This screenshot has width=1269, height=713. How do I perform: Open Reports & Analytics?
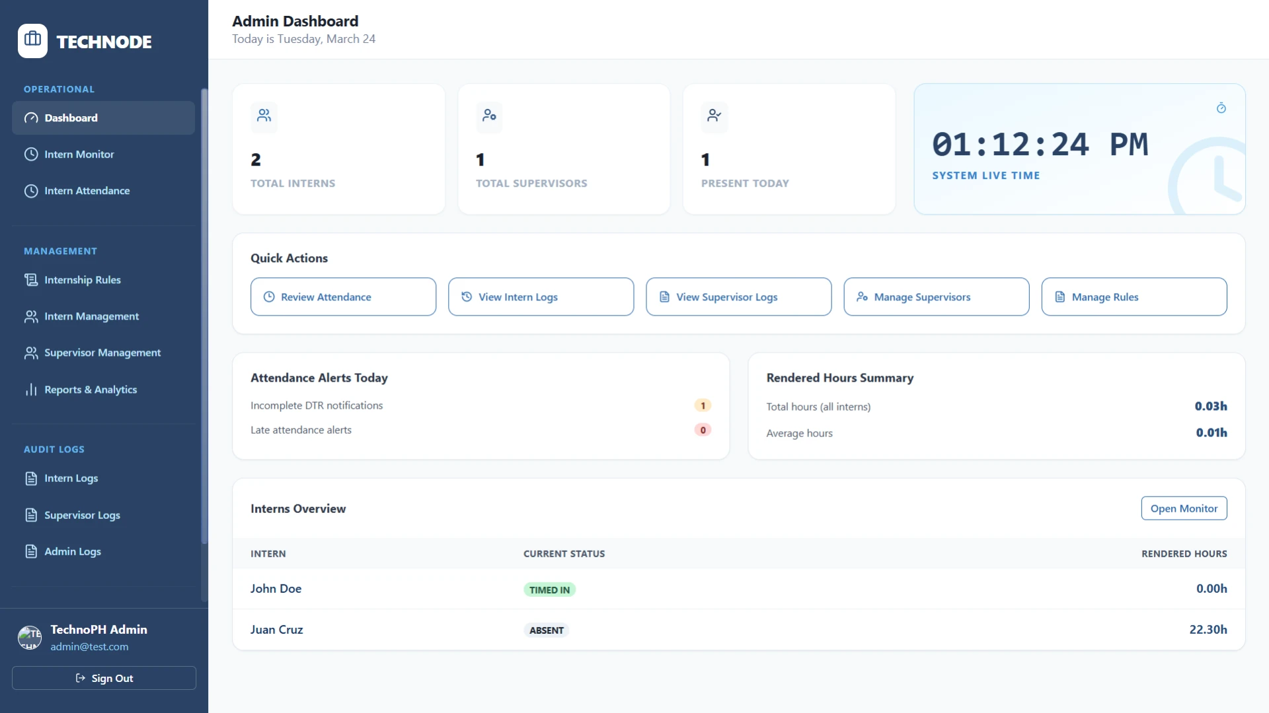tap(103, 390)
